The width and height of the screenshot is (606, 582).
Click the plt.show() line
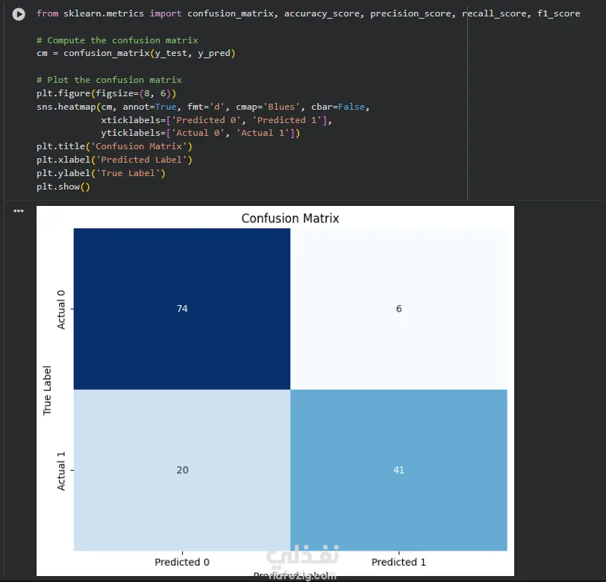(x=63, y=187)
